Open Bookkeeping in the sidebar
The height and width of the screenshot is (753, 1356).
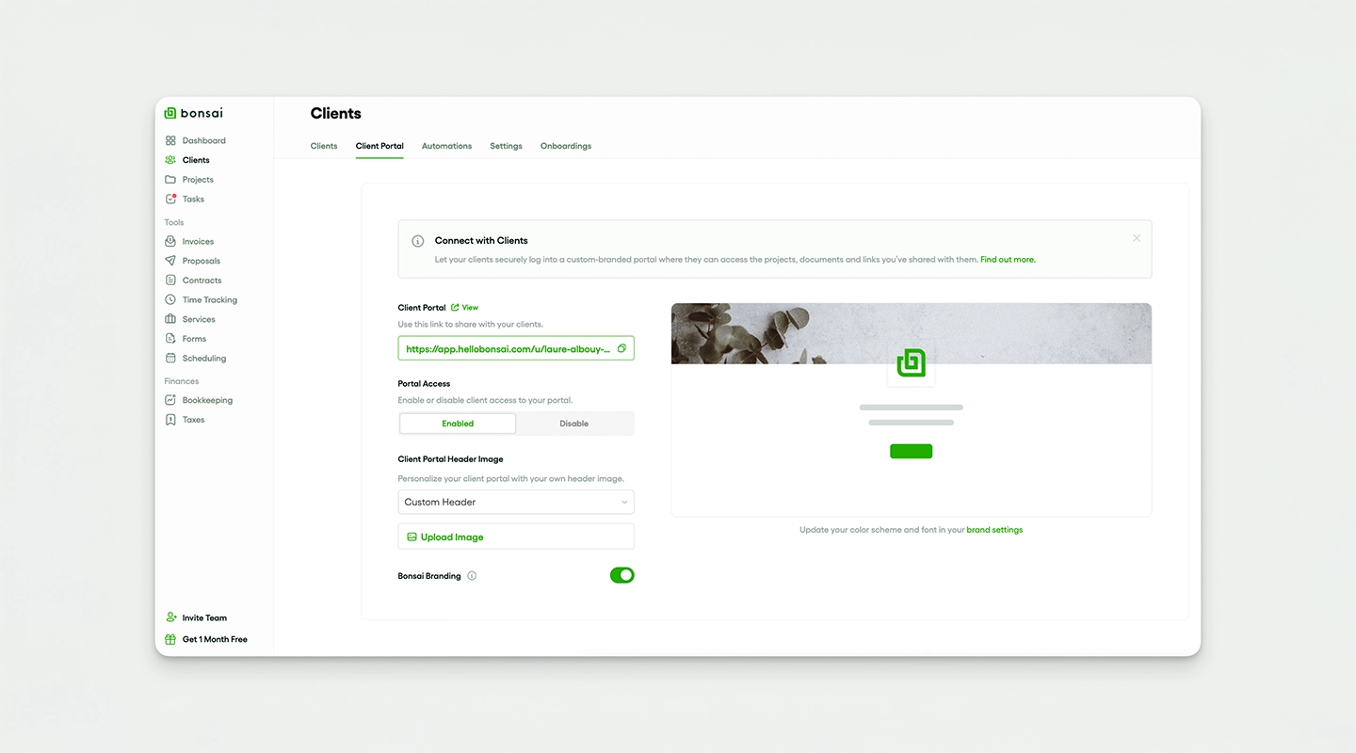[207, 400]
